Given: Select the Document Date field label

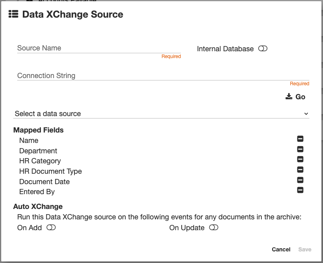Looking at the screenshot, I should tap(44, 182).
